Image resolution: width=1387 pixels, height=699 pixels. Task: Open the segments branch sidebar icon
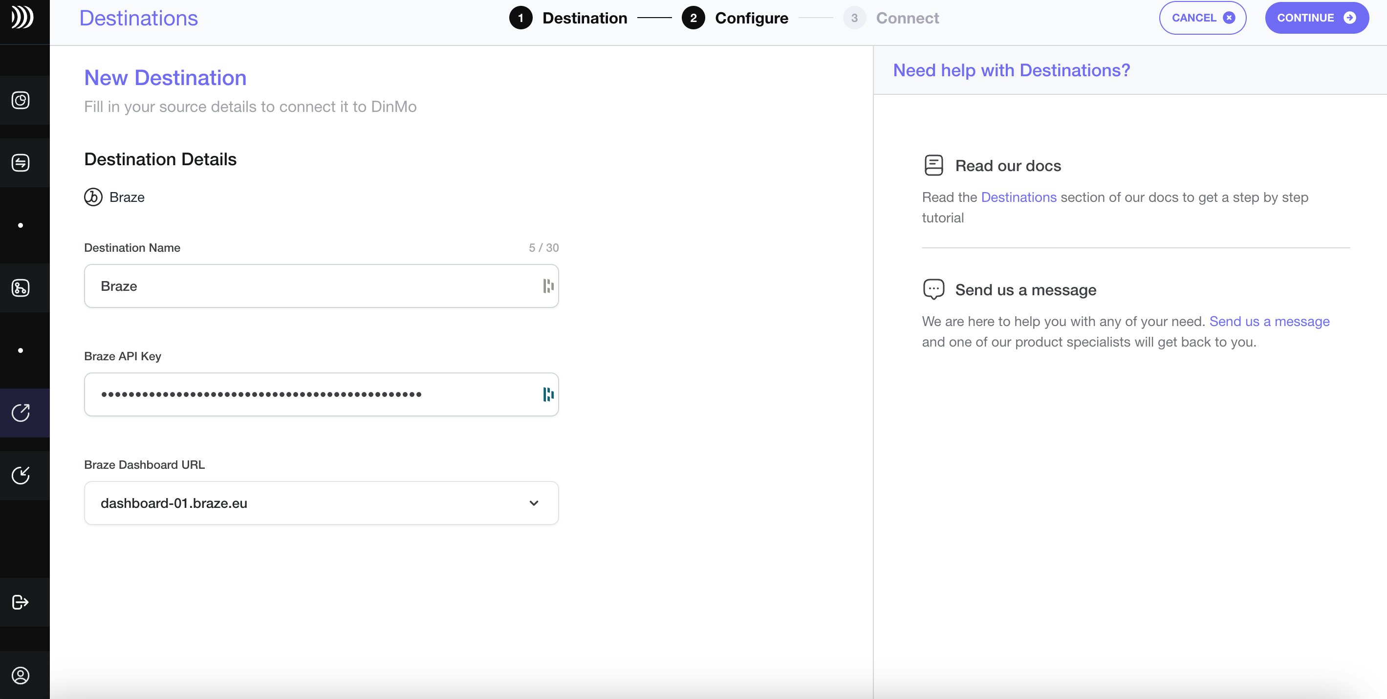click(21, 287)
